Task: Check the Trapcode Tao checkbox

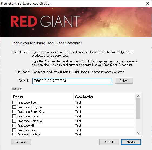Action: click(14, 102)
